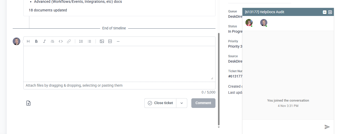Toggle italic text formatting
This screenshot has width=342, height=134.
click(x=44, y=41)
